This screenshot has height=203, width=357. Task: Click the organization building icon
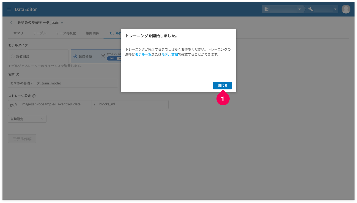pos(266,9)
